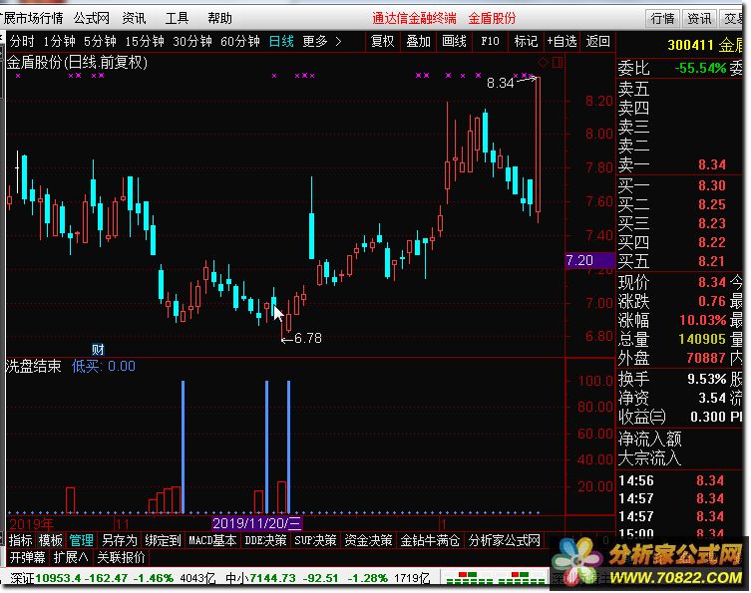
Task: Open the 画线 drawing tools
Action: (x=454, y=42)
